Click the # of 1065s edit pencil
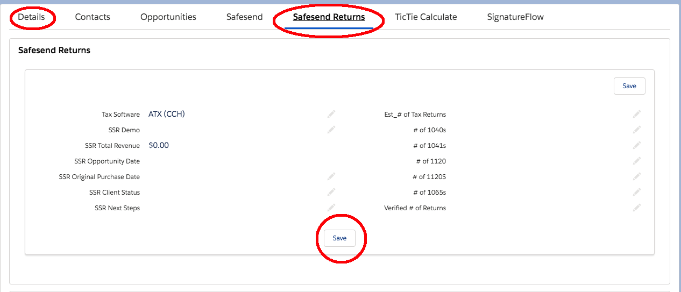The width and height of the screenshot is (681, 292). pyautogui.click(x=637, y=192)
